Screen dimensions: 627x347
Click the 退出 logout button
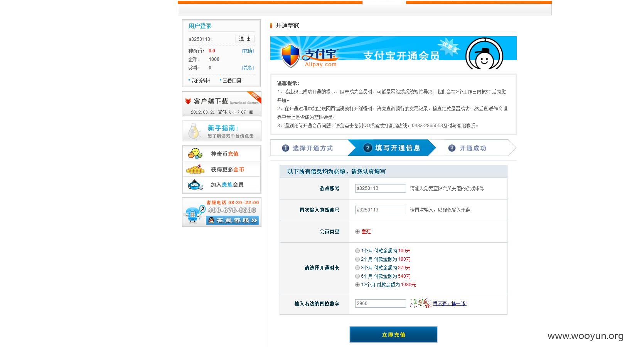point(245,39)
